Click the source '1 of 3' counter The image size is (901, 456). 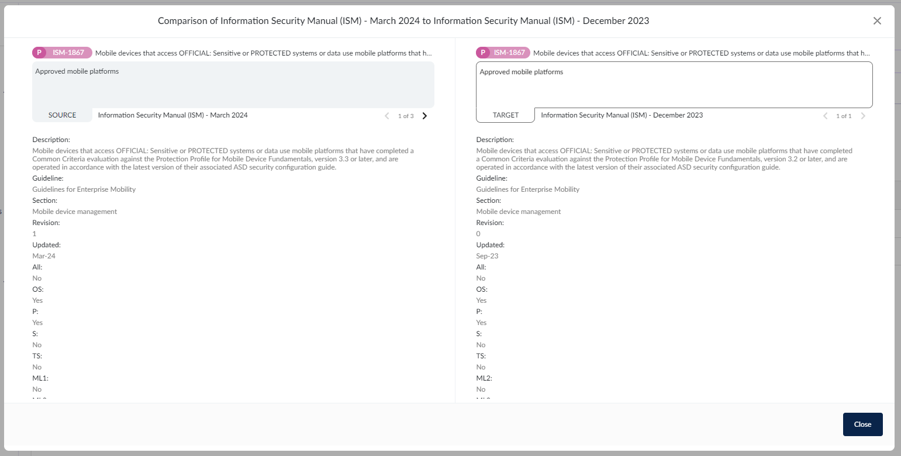pos(406,116)
